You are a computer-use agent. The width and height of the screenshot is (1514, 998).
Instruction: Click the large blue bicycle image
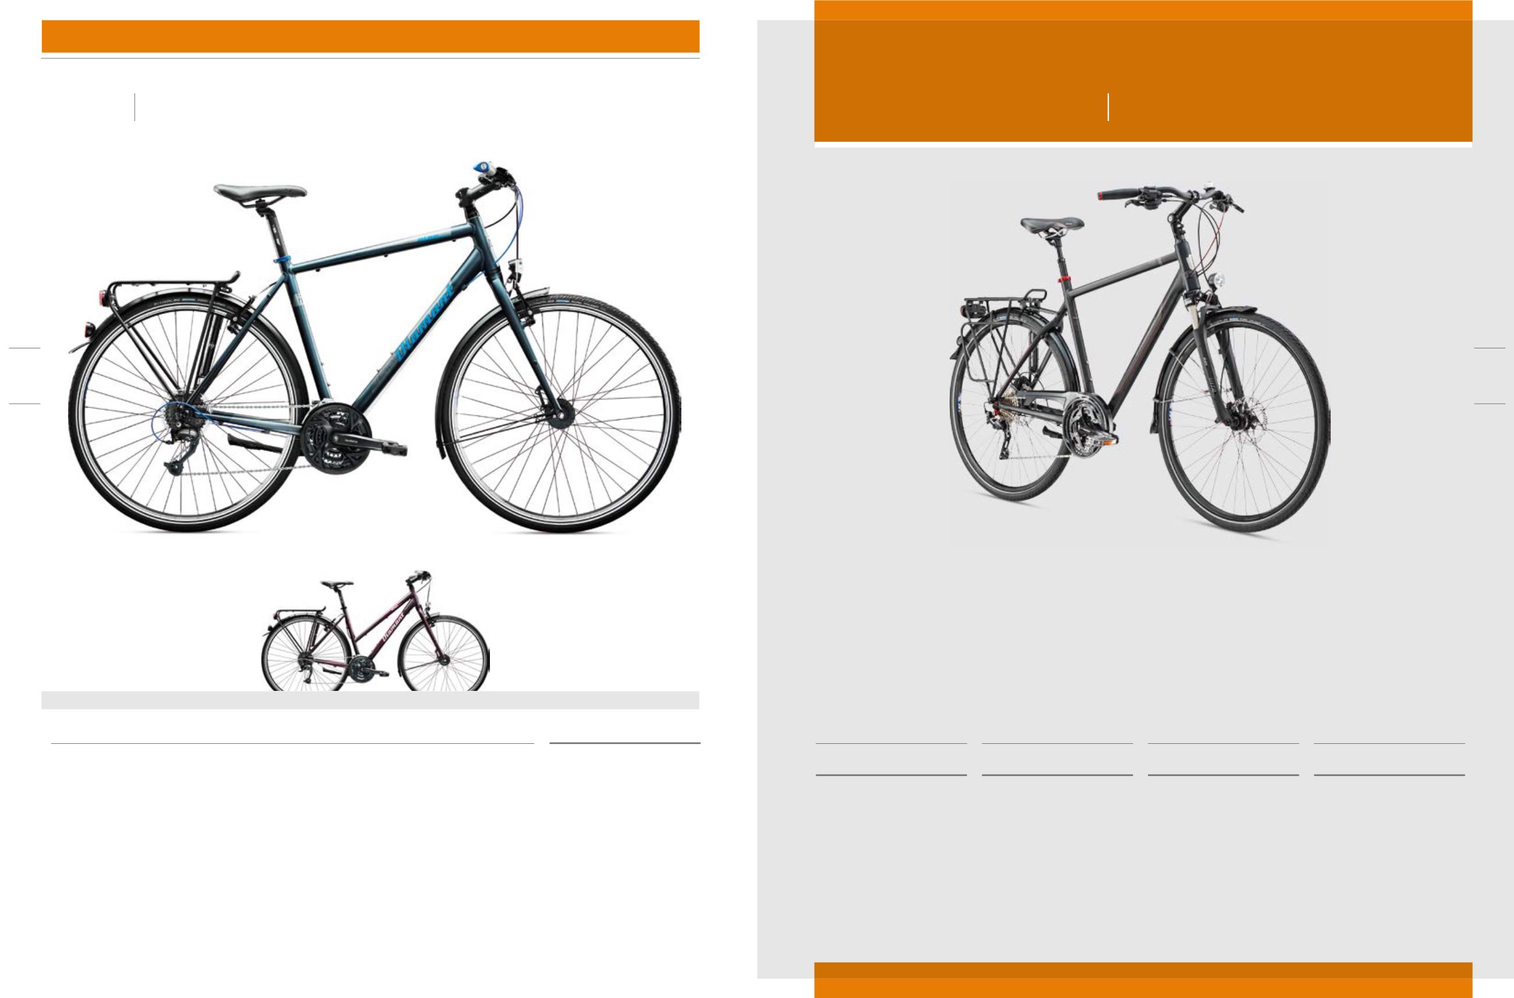tap(374, 347)
